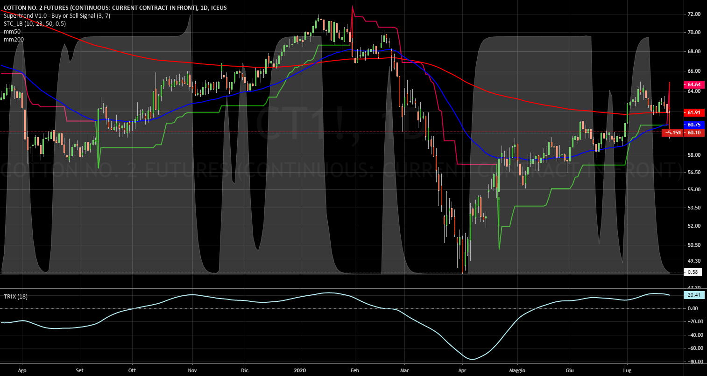Click the 20.41 TRIX value label

coord(693,295)
